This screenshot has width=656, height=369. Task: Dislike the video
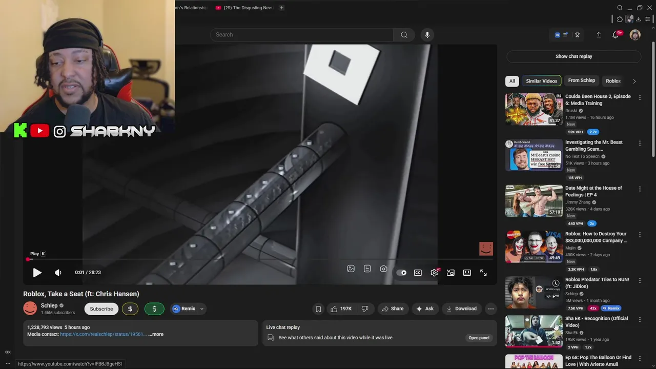[365, 309]
